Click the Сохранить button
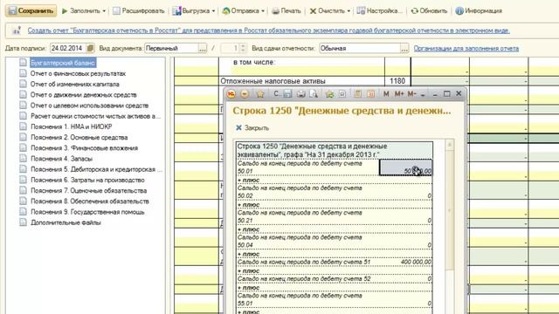Viewport: 559px width, 314px height. pos(31,10)
